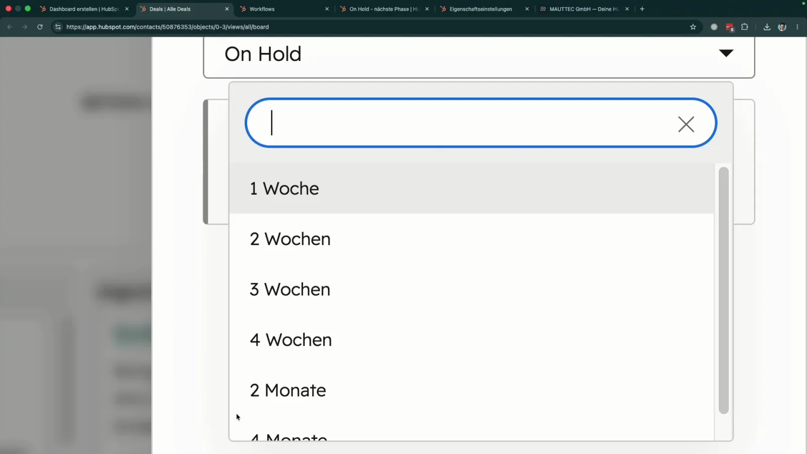
Task: Open a new browser tab
Action: [x=642, y=9]
